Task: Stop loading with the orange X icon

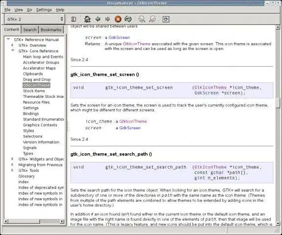Action: point(118,19)
